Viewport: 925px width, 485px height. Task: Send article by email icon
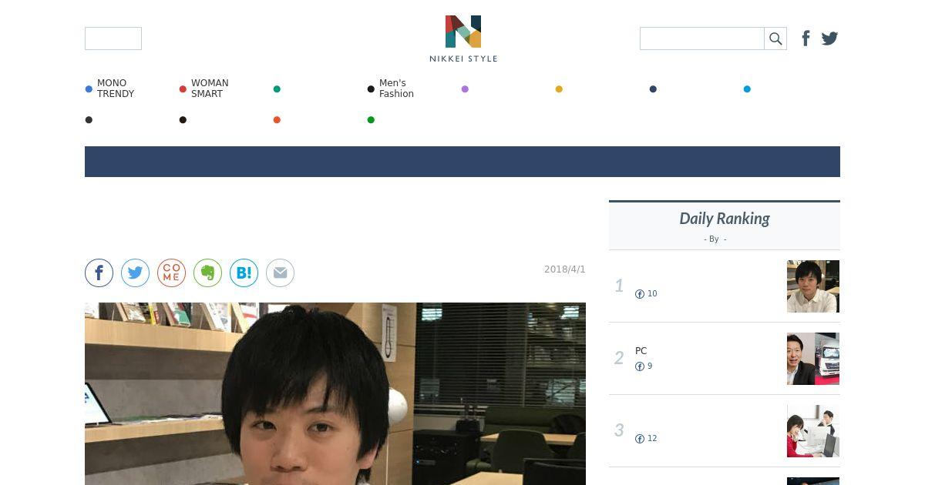(x=280, y=273)
